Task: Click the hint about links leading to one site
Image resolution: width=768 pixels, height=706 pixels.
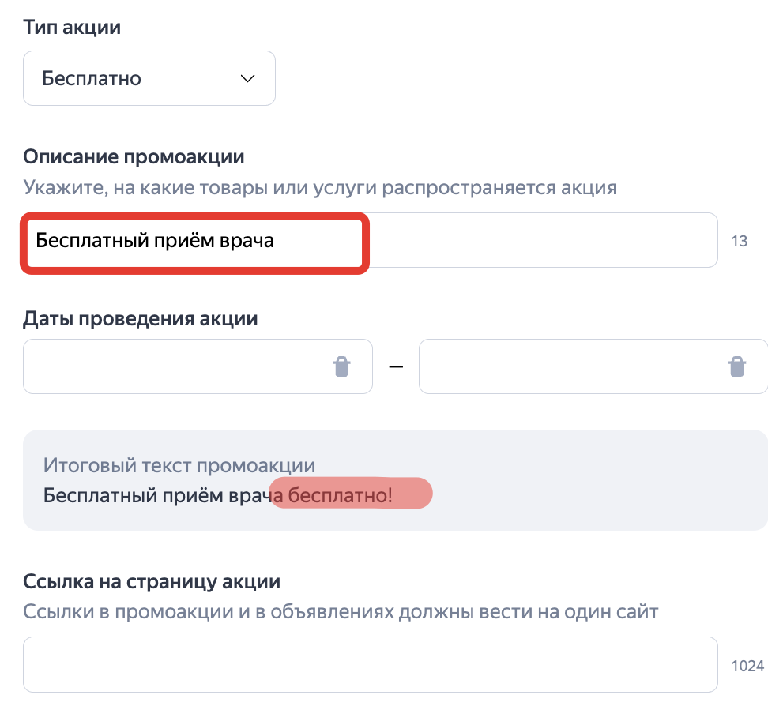Action: pos(340,612)
